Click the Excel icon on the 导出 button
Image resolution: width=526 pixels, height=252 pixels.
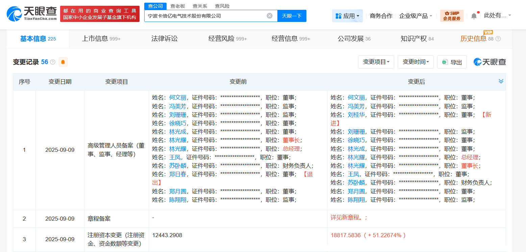tap(445, 62)
